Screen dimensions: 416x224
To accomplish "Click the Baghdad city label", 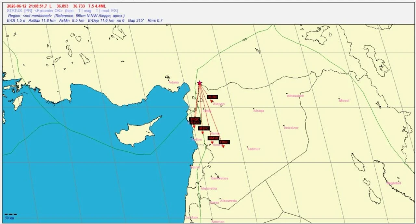I will (394, 183).
